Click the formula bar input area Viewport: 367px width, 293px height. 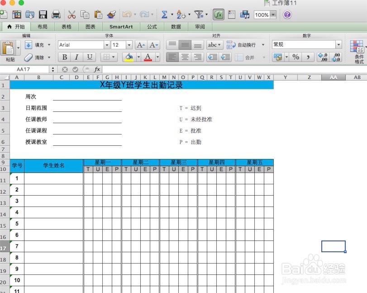click(234, 69)
